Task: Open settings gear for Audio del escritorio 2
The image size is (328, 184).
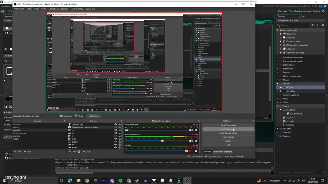Action: [196, 141]
